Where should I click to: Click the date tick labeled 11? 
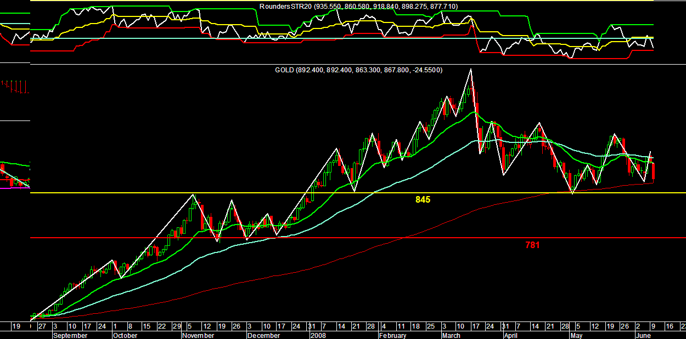(x=401, y=326)
